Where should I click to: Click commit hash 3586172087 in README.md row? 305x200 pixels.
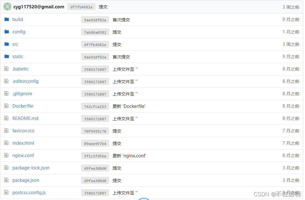point(95,119)
